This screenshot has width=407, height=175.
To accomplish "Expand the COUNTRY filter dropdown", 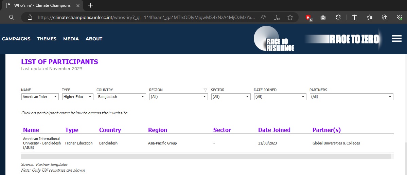I will (121, 97).
